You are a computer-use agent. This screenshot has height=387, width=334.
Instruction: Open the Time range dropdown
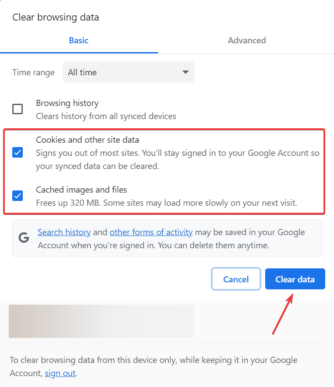point(128,72)
